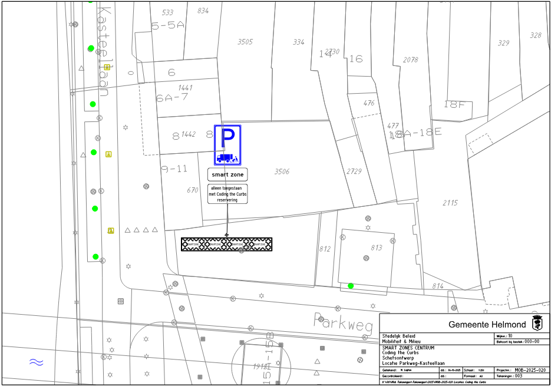Select the yellow marker left of triangle row

111,230
